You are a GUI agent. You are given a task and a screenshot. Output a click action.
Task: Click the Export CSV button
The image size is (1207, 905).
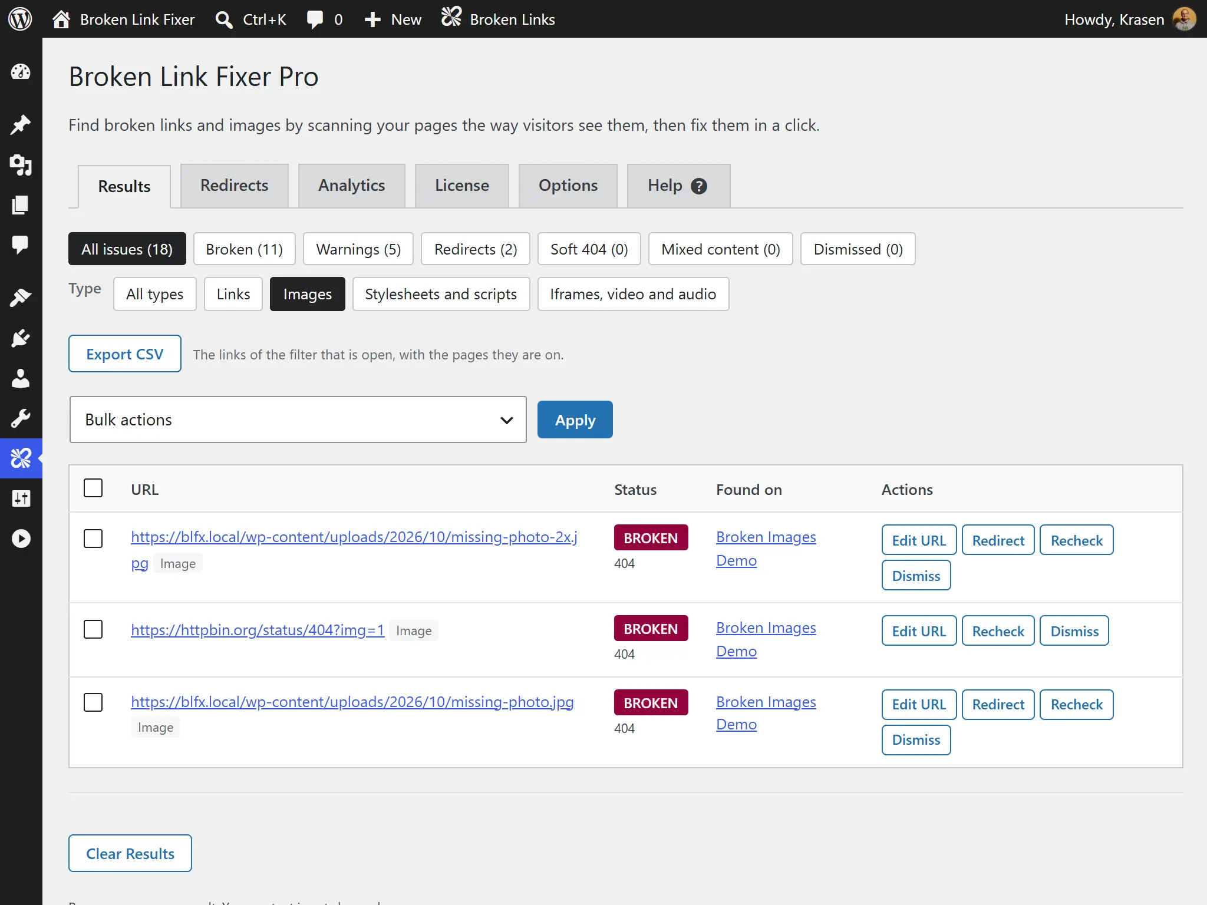coord(125,354)
